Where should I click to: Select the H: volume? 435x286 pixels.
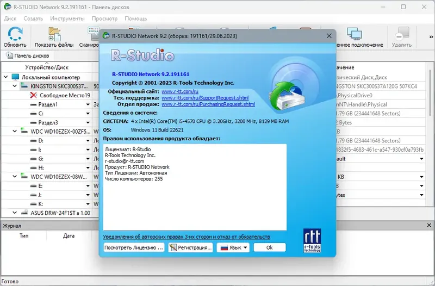pyautogui.click(x=41, y=168)
